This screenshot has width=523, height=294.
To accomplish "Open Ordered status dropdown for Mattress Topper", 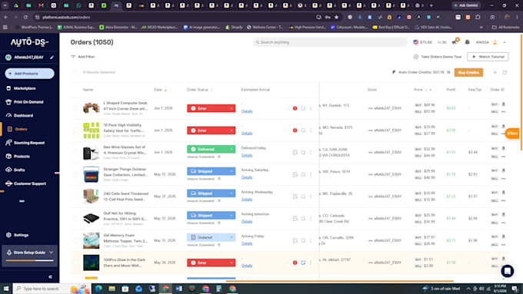I will coord(211,237).
